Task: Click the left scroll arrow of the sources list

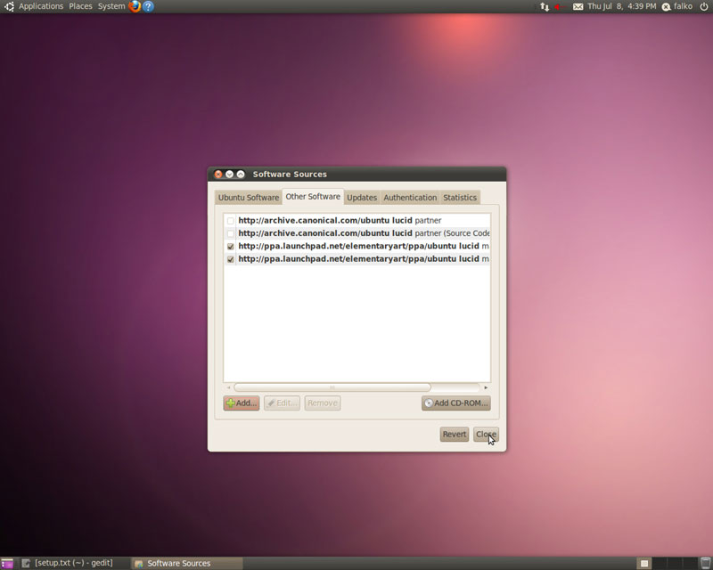Action: click(x=228, y=387)
